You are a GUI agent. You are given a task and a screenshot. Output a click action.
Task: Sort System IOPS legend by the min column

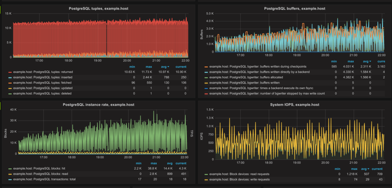click(x=337, y=169)
